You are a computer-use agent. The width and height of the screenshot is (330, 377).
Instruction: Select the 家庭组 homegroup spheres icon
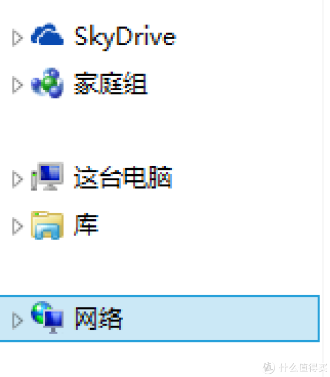[x=47, y=82]
